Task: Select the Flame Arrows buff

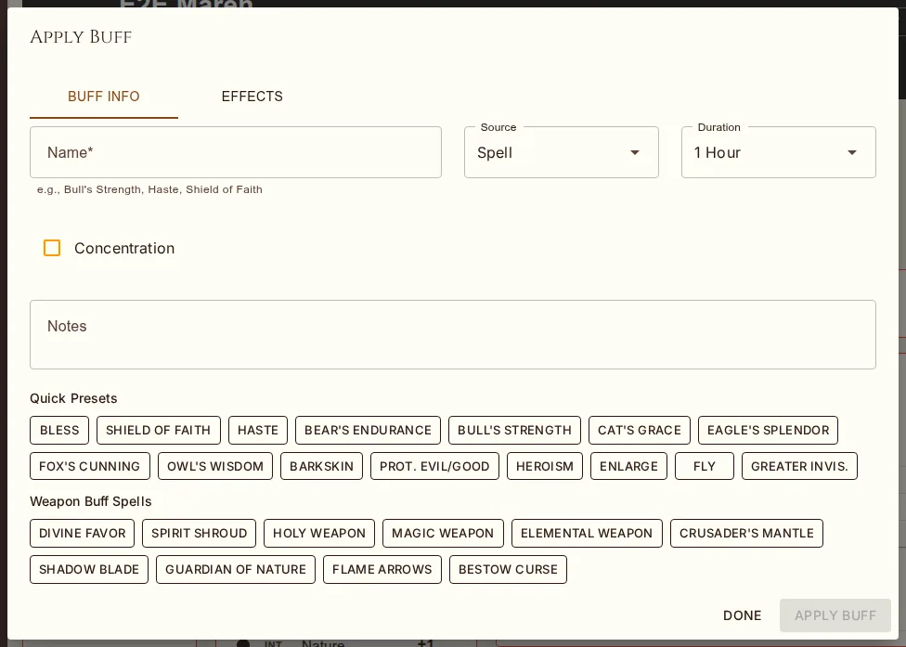Action: pos(382,570)
